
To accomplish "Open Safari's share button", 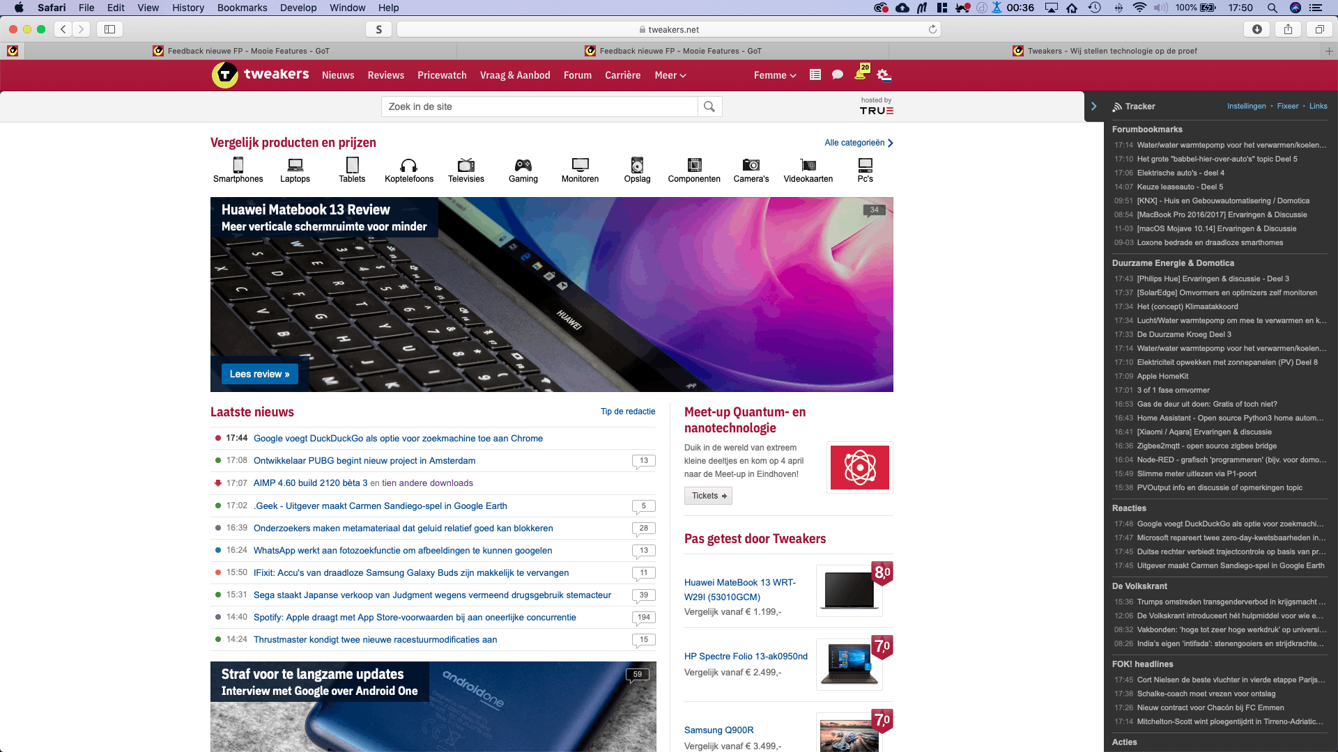I will [1289, 29].
